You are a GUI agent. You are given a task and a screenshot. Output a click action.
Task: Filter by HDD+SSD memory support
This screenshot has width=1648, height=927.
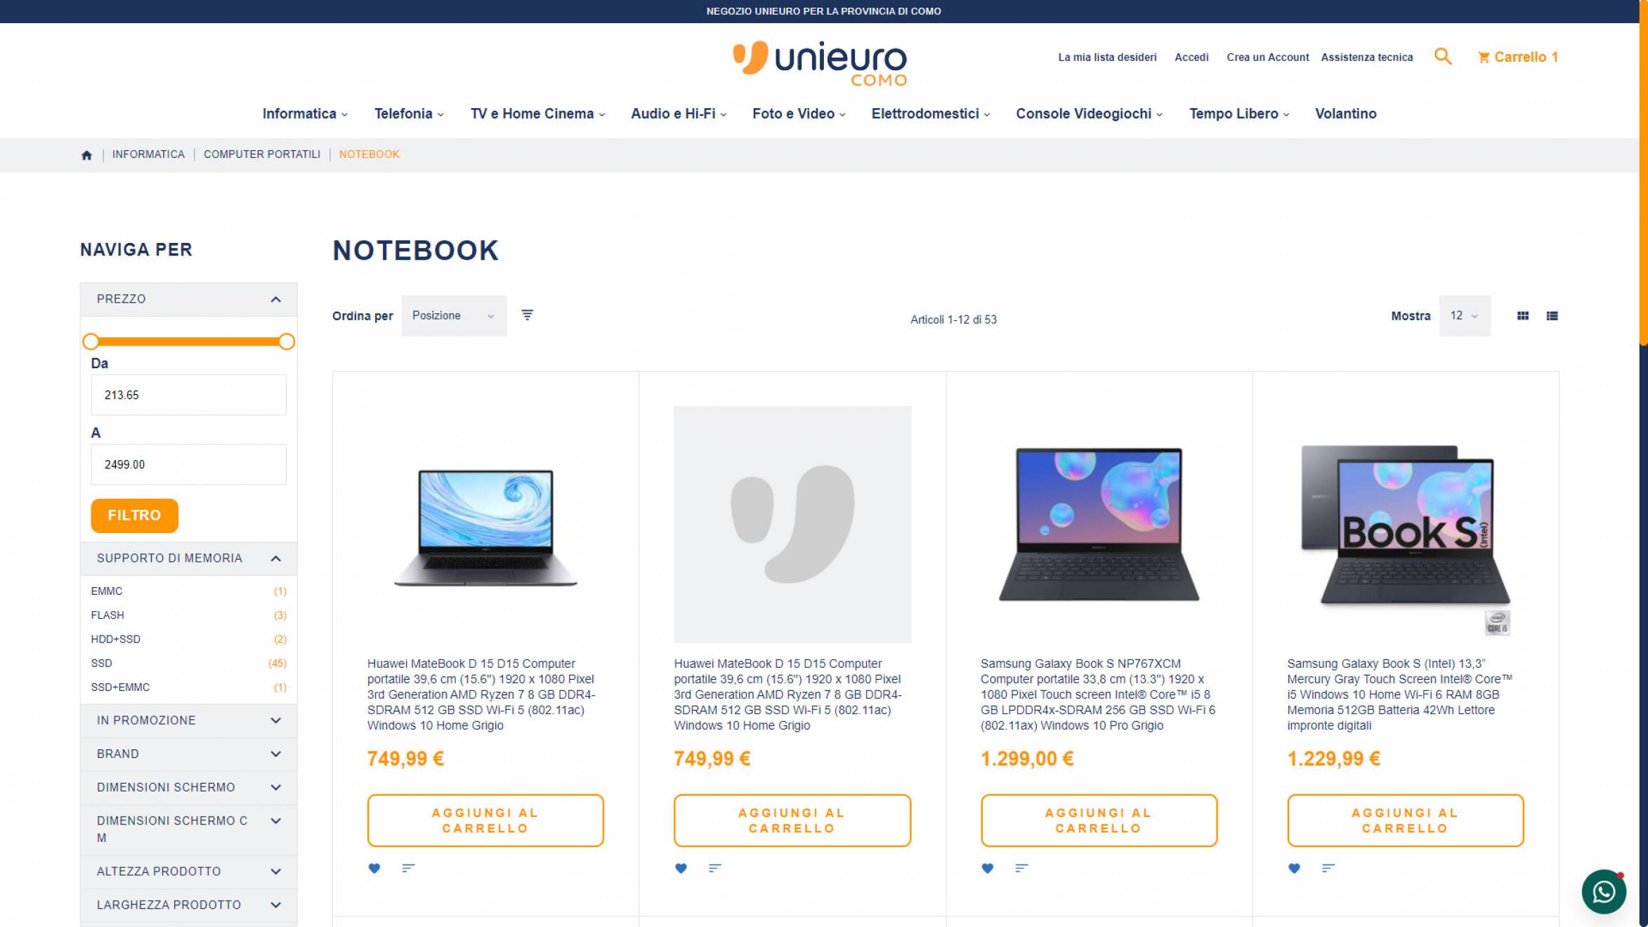188,639
